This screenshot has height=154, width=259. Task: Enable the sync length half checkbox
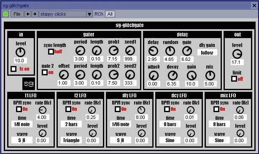(51, 52)
